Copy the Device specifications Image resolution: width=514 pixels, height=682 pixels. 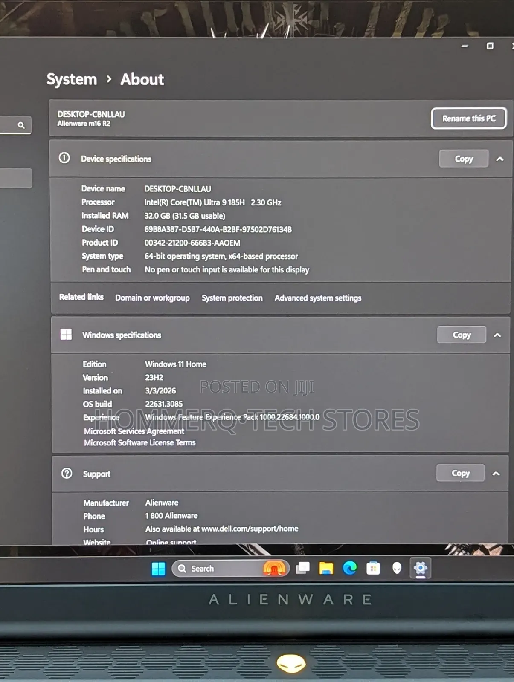click(464, 159)
